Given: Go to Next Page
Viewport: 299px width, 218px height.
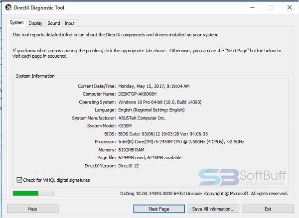Looking at the screenshot, I should pos(159,209).
